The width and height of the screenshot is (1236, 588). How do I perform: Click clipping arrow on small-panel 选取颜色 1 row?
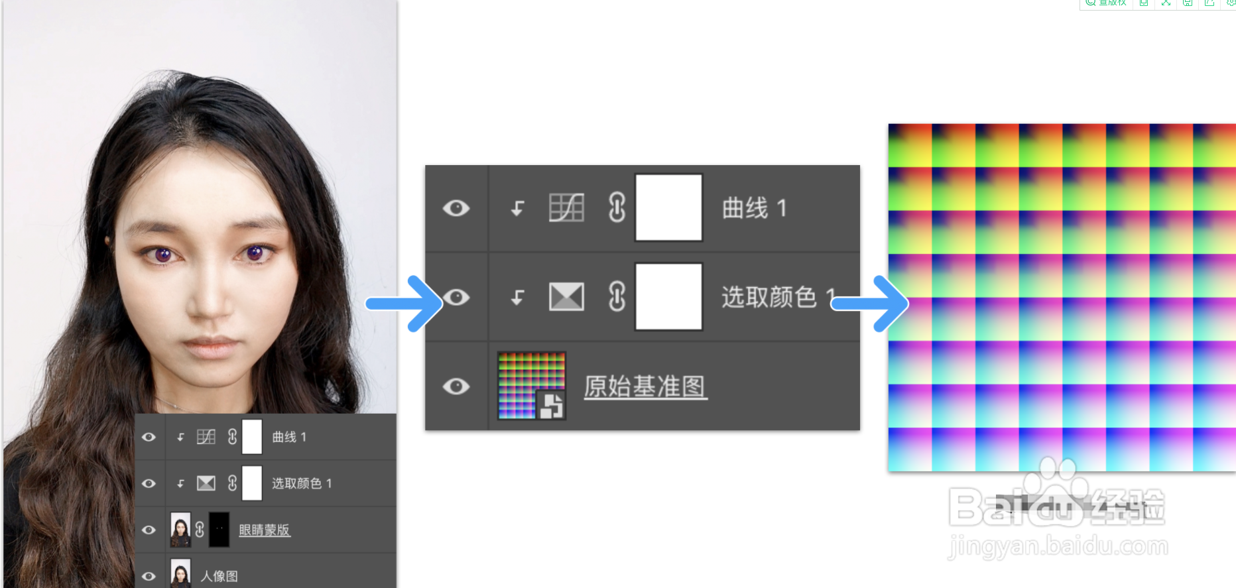[180, 484]
